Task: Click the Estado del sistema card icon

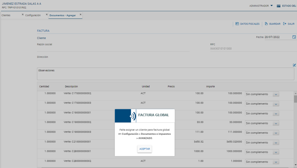Action: 279,6
